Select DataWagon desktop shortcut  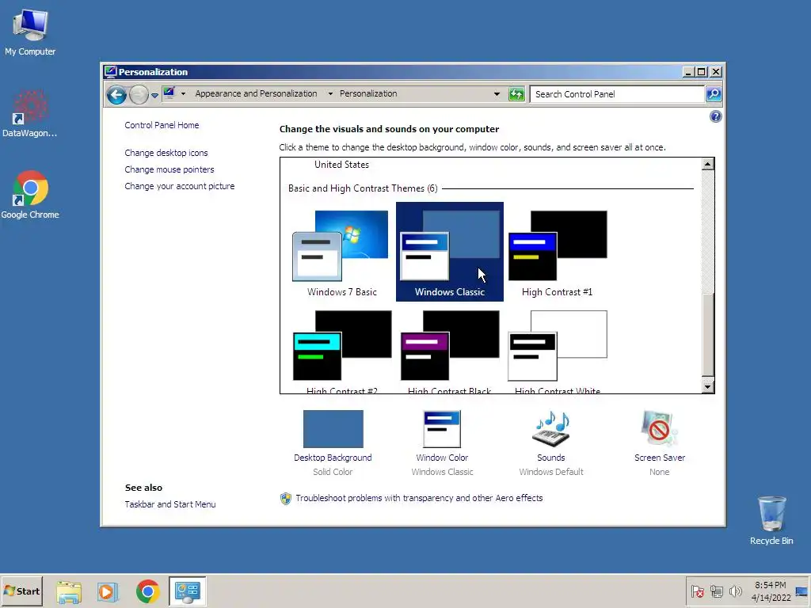[30, 114]
